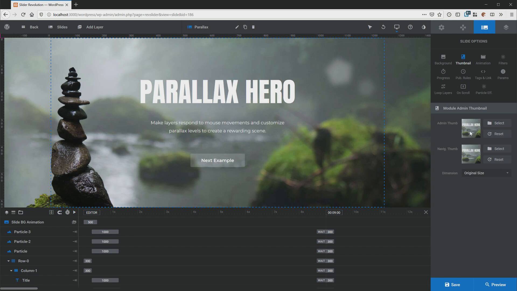Open the Background slide options panel
517x291 pixels.
pos(443,59)
